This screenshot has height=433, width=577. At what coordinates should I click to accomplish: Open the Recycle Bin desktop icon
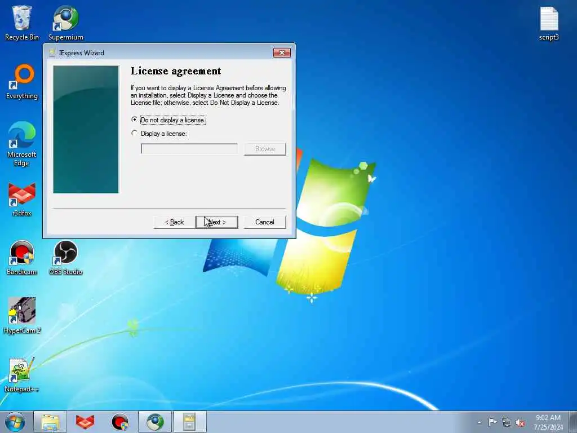pos(22,23)
